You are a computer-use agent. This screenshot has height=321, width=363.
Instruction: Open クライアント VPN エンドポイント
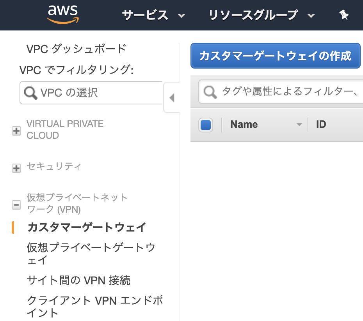point(95,307)
